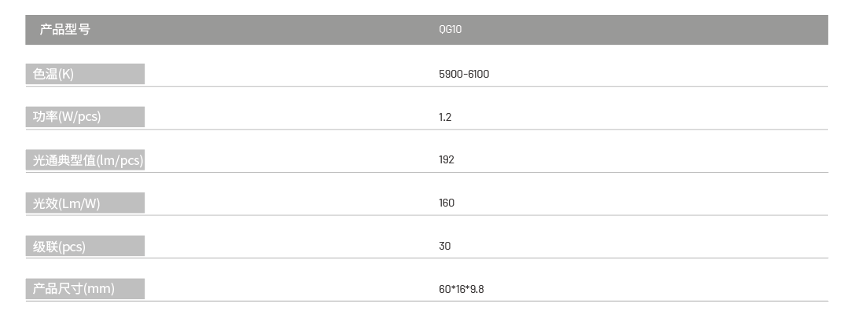Viewport: 846px width, 311px height.
Task: Click the 功率(W/pcs) label
Action: pos(66,117)
